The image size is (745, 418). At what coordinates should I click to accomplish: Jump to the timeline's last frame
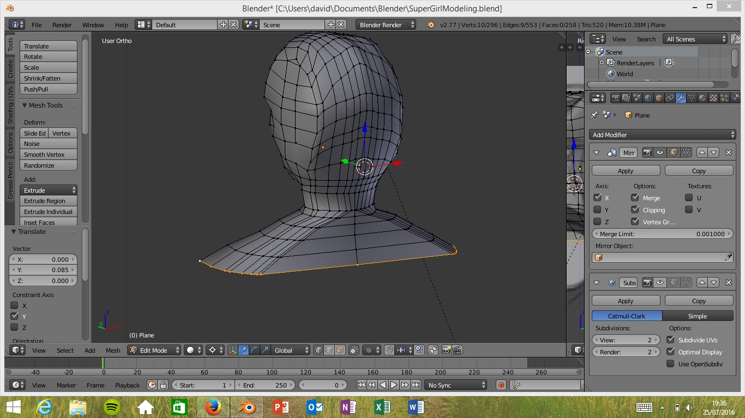coord(416,385)
